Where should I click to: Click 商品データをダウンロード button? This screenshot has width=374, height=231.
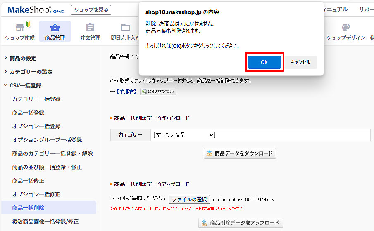(x=240, y=153)
